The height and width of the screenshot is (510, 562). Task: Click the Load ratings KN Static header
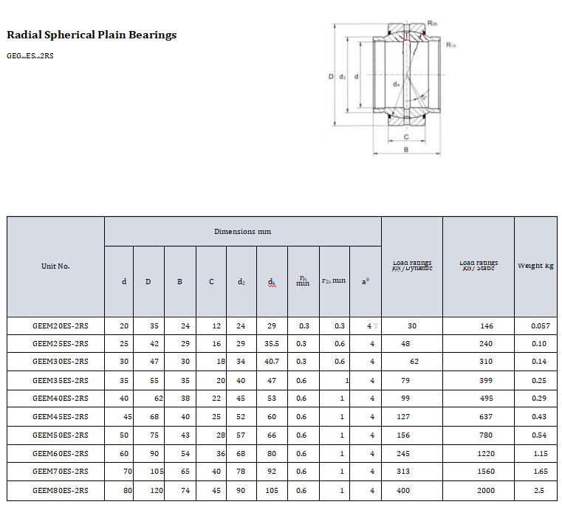click(478, 266)
